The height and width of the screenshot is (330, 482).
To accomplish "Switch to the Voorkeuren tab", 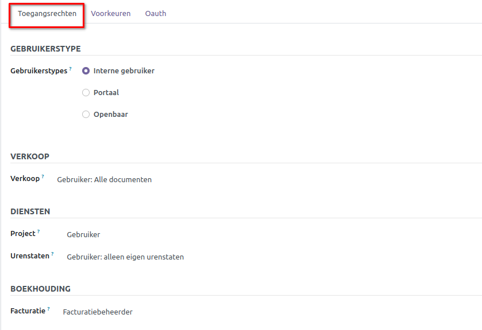I will point(110,14).
